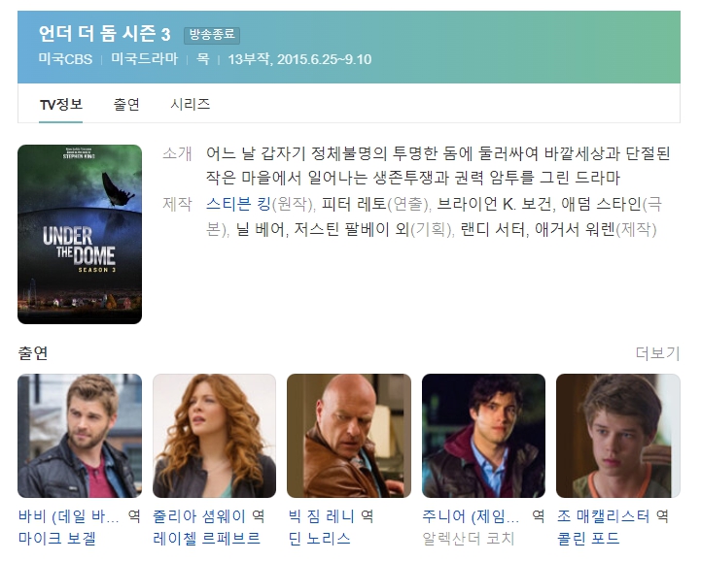Image resolution: width=701 pixels, height=562 pixels.
Task: Open the 시리즈 tab
Action: [190, 105]
